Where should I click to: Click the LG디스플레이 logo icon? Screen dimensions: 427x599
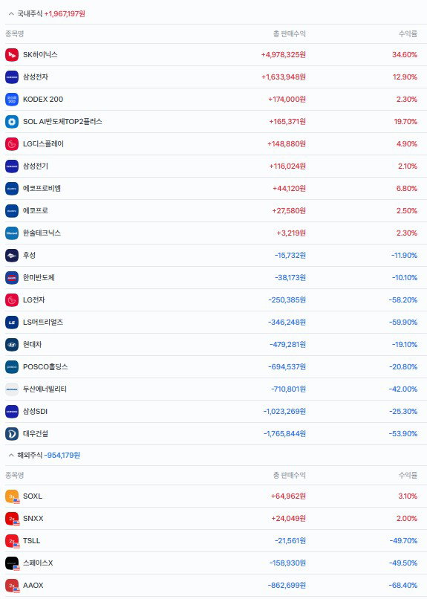coord(12,144)
